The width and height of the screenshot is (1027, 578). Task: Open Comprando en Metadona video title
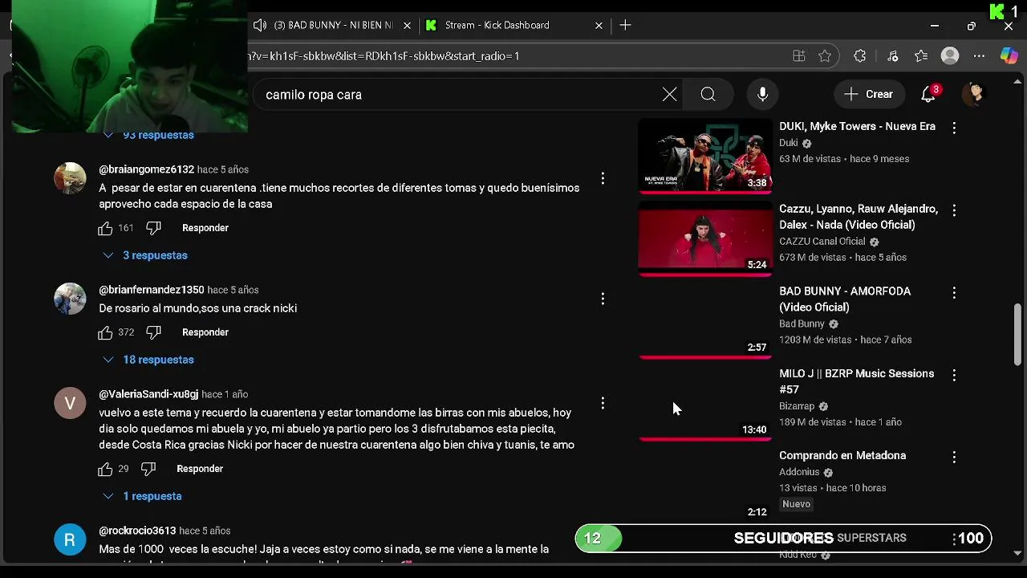[x=842, y=456]
